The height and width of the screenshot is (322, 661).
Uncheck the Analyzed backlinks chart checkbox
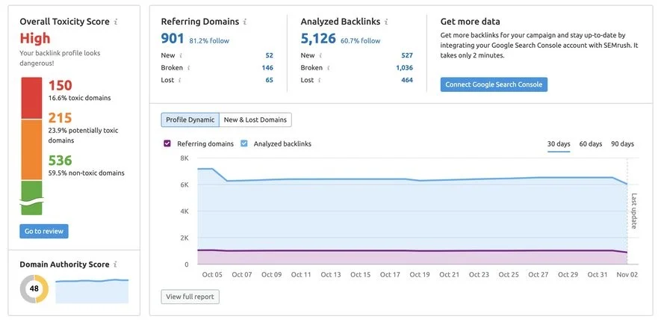243,143
